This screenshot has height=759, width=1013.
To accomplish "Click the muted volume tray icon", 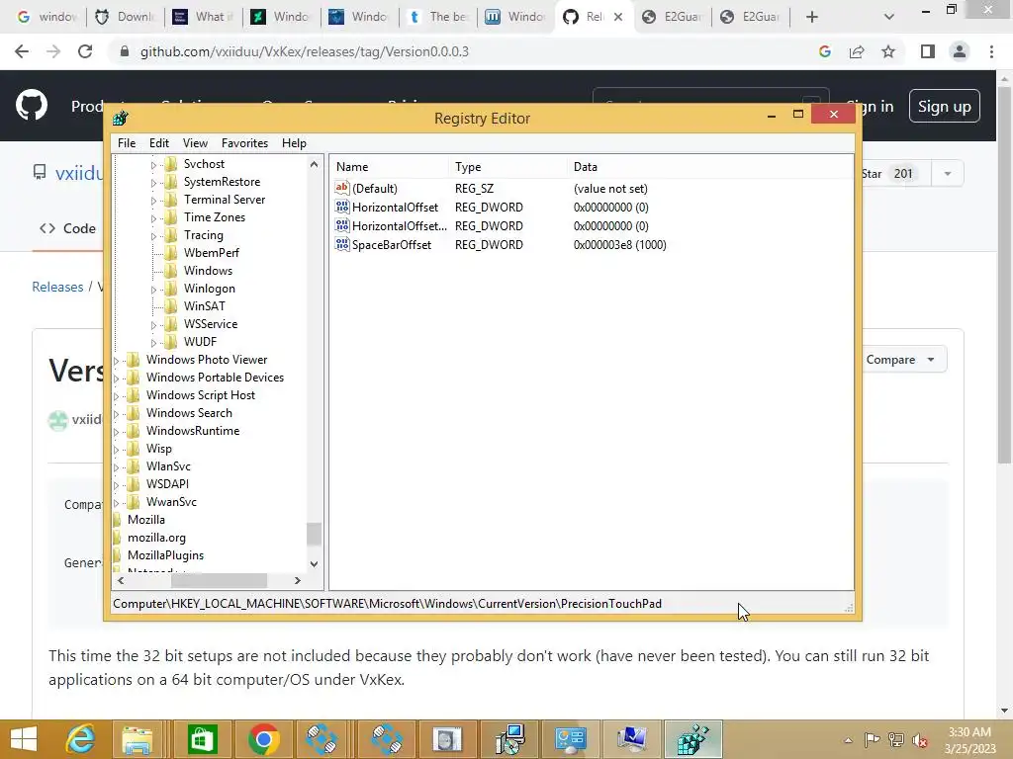I will pyautogui.click(x=919, y=740).
